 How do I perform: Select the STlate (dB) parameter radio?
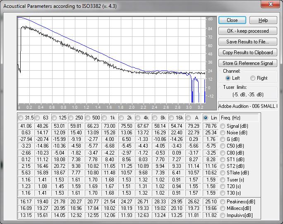(x=223, y=173)
